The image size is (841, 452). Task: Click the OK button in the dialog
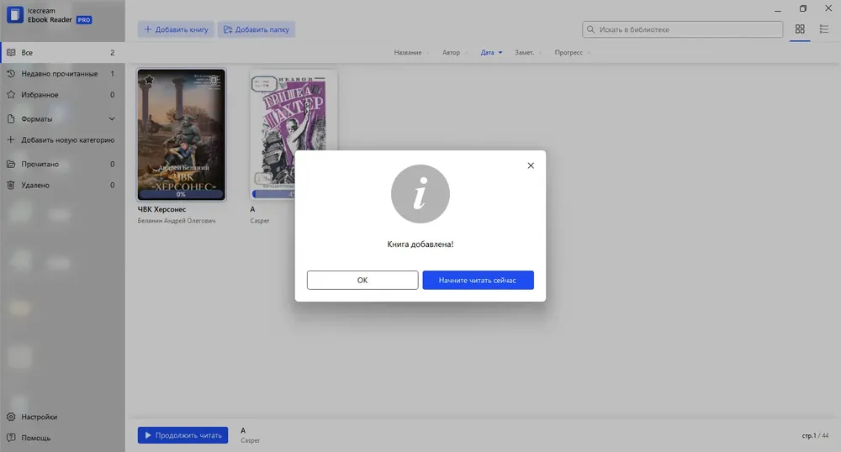[362, 280]
